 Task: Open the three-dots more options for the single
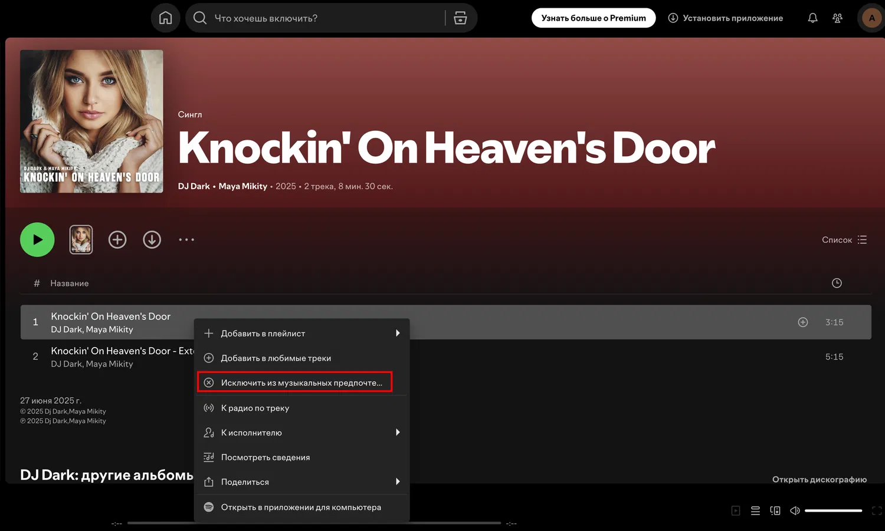pos(186,240)
